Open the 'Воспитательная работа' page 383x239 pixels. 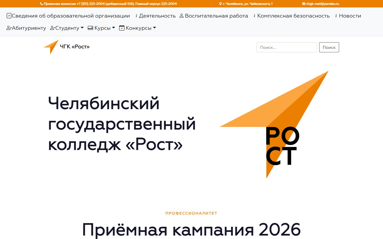pyautogui.click(x=214, y=16)
